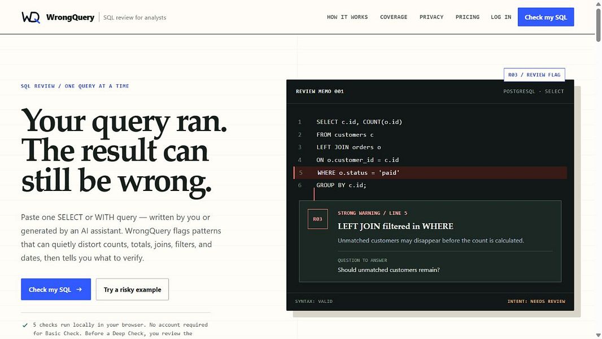Click the Your query ran headline

click(124, 121)
